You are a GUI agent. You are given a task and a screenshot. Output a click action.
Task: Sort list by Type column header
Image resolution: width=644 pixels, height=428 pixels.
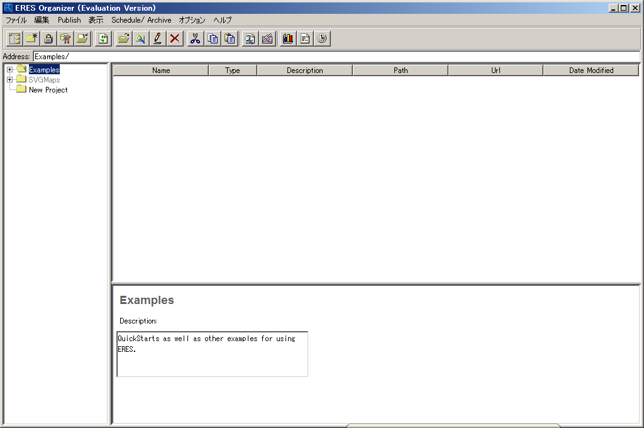[233, 70]
